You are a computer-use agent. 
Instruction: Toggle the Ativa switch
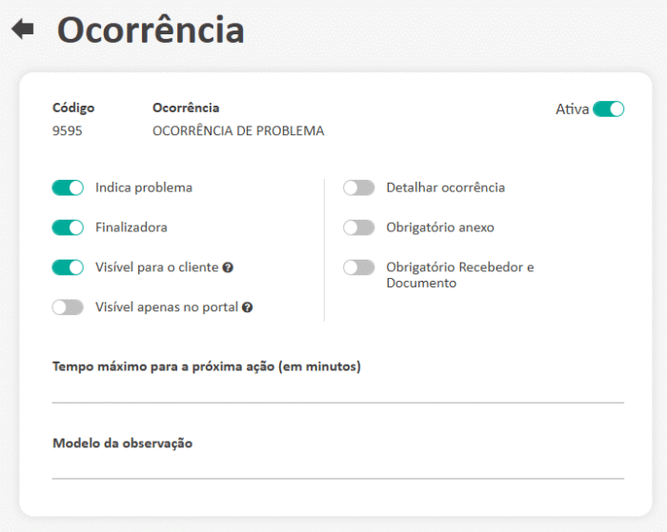(x=608, y=108)
